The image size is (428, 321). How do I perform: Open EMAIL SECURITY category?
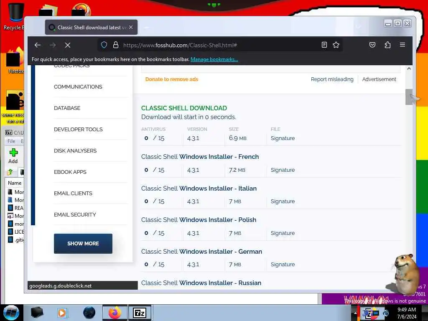coord(75,214)
